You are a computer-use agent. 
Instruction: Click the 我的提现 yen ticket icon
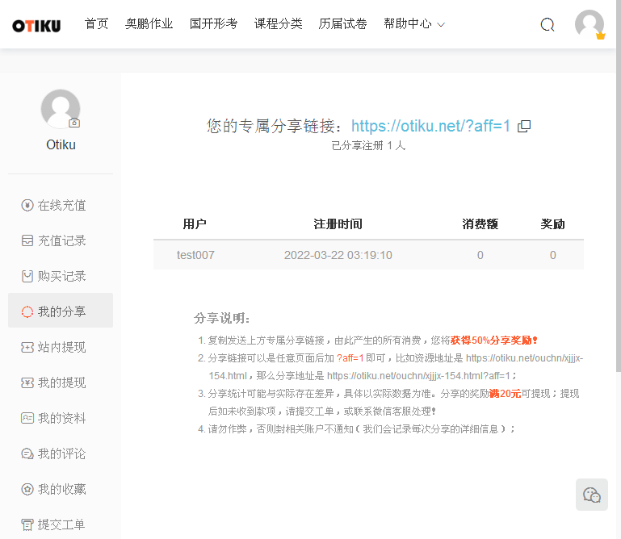[27, 382]
